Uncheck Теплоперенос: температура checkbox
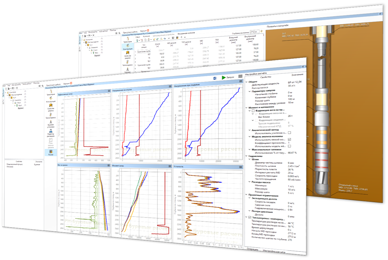388x260 pixels. 250,217
